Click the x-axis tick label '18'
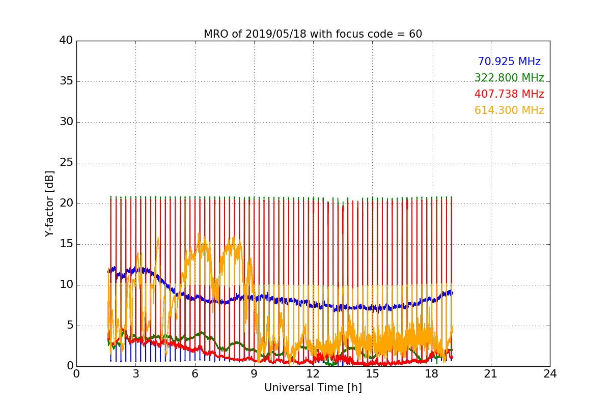This screenshot has width=611, height=407. click(431, 373)
